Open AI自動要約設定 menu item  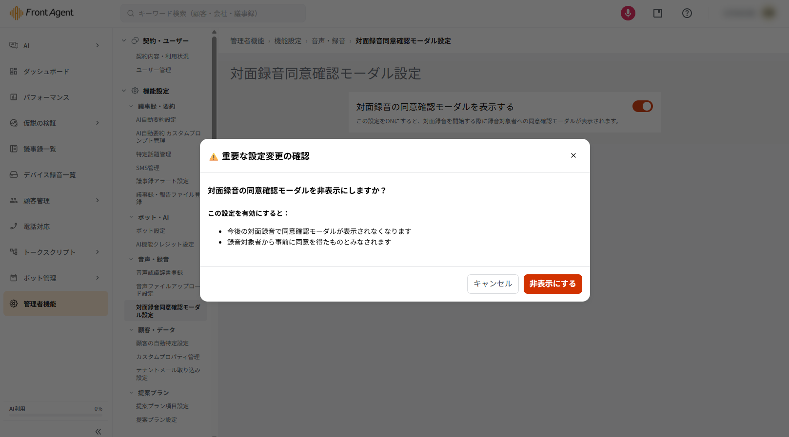click(156, 120)
